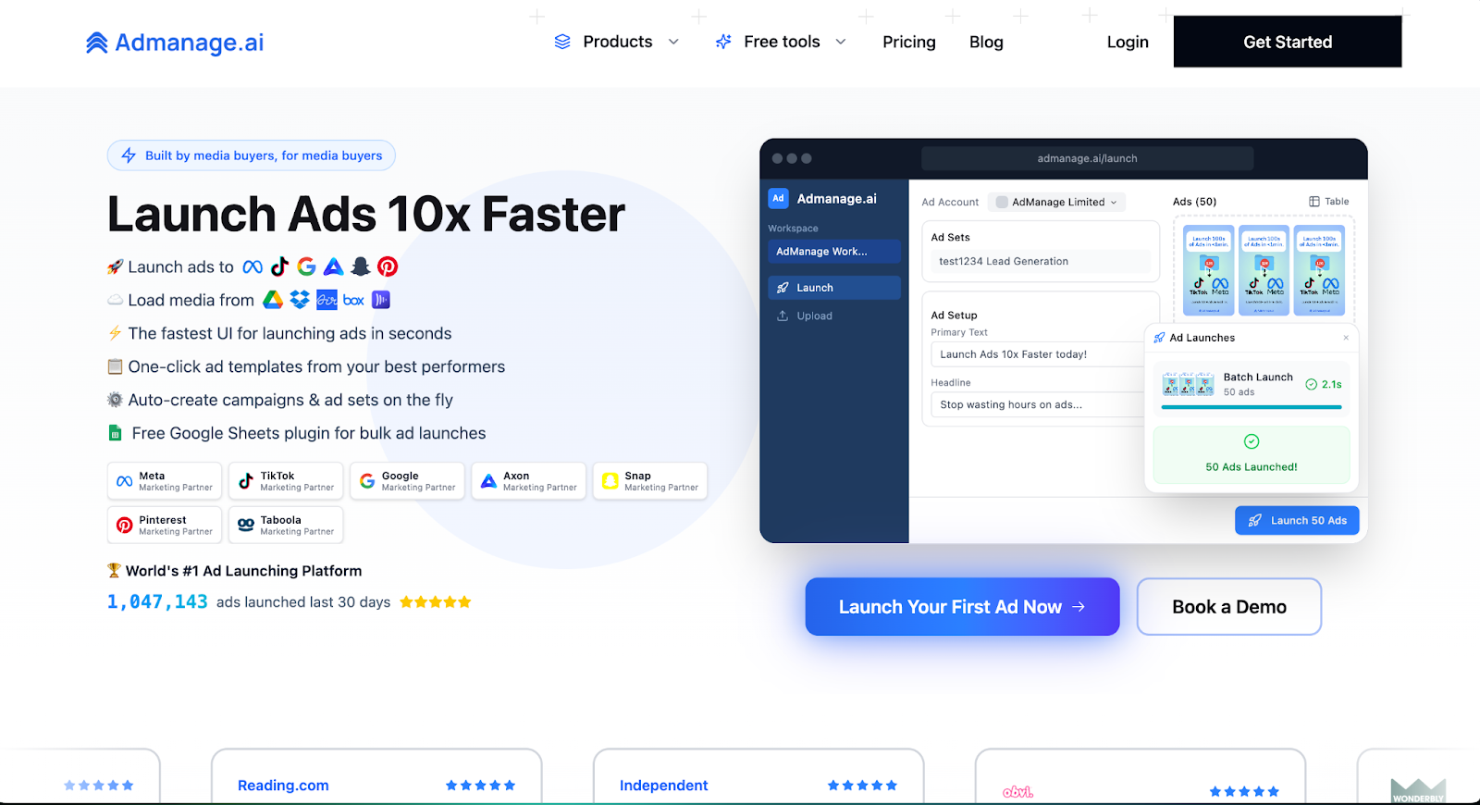This screenshot has width=1480, height=805.
Task: Open the AdManage Limited account dropdown
Action: tap(1056, 202)
